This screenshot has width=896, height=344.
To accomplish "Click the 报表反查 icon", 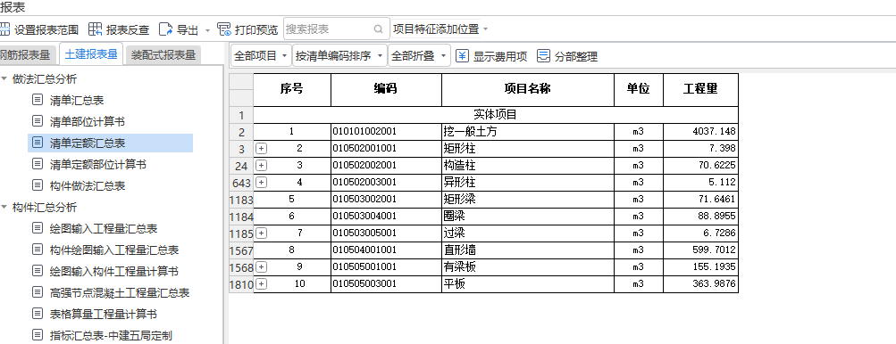I will [96, 29].
